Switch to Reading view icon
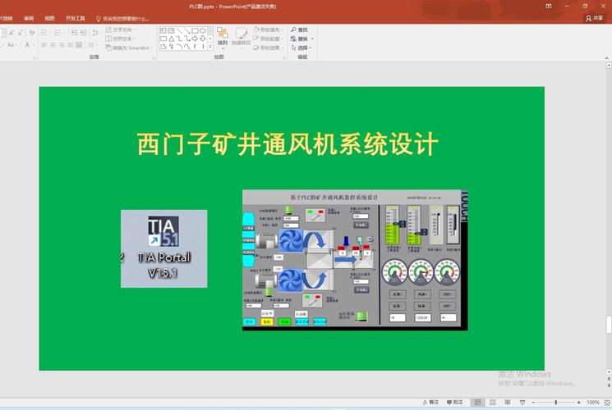This screenshot has height=410, width=612. point(508,402)
